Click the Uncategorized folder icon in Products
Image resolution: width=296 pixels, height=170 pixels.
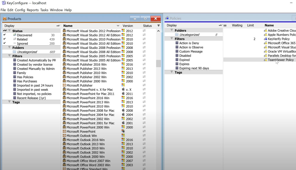14,52
